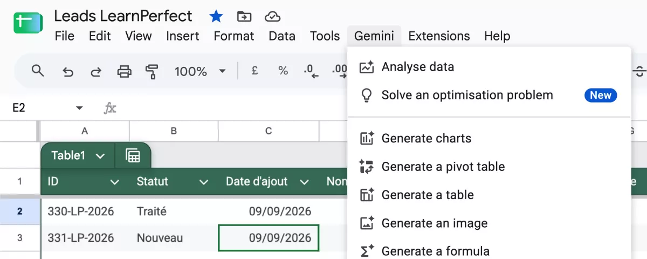Choose Solve an optimisation problem

point(489,96)
